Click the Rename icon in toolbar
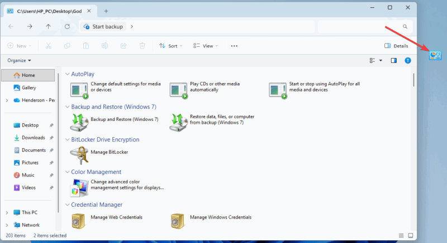Image resolution: width=447 pixels, height=243 pixels. (104, 46)
